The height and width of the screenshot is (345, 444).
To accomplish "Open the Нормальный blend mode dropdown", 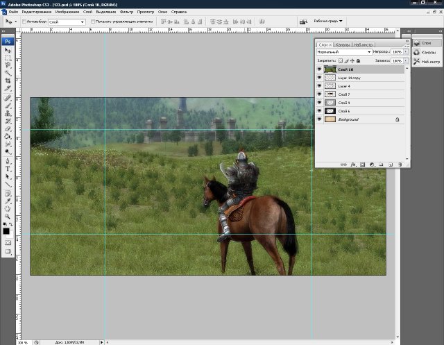I will point(344,52).
